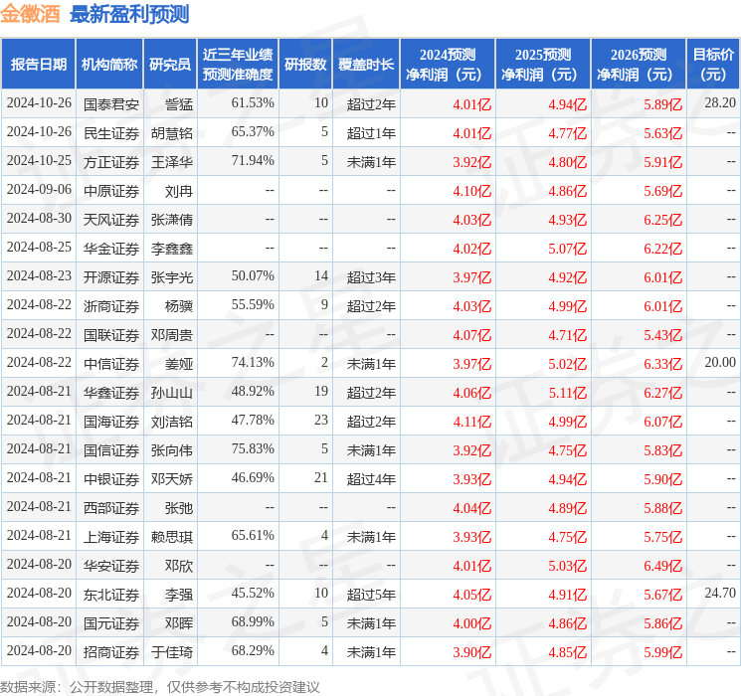This screenshot has width=741, height=696.
Task: Select analyst 胡慧铭
Action: 172,133
